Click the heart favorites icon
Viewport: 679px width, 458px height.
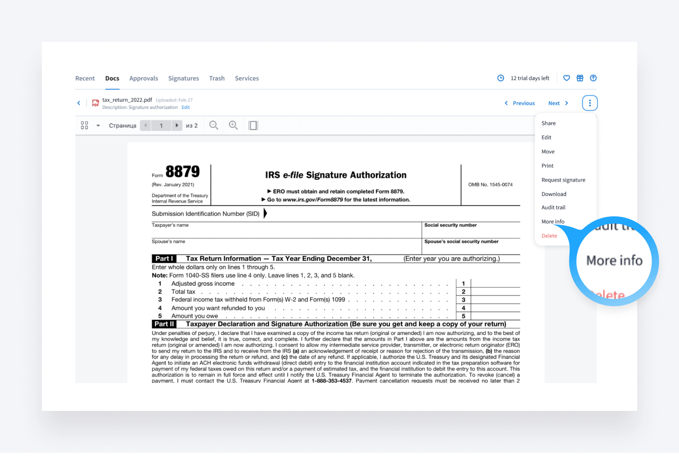[566, 78]
